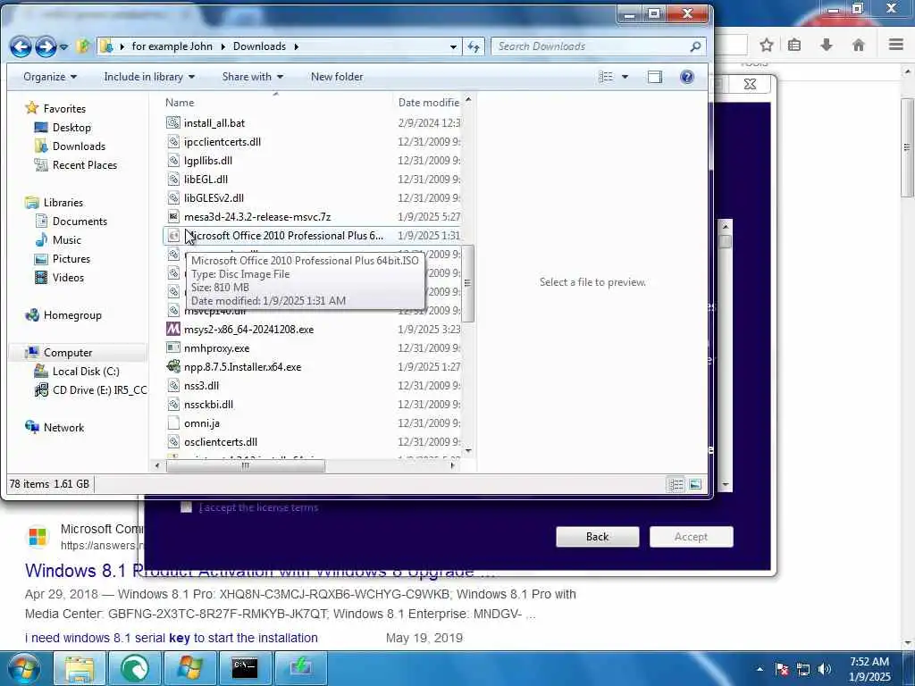Bookmark page with browser star icon
Viewport: 915px width, 686px height.
point(767,45)
